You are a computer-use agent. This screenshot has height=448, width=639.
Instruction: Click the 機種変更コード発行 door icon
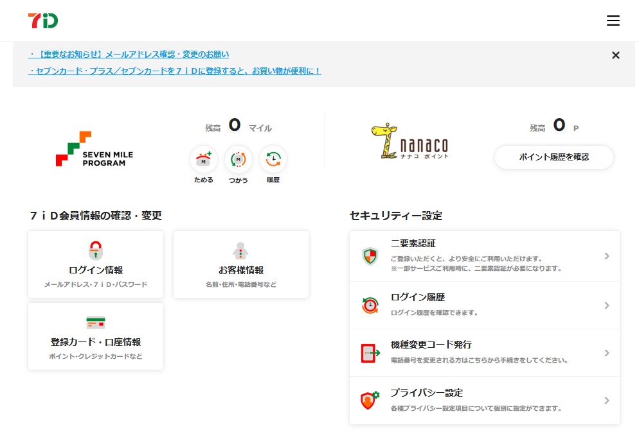370,353
